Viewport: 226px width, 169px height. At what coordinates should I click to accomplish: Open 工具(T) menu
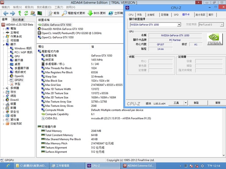tap(59, 7)
